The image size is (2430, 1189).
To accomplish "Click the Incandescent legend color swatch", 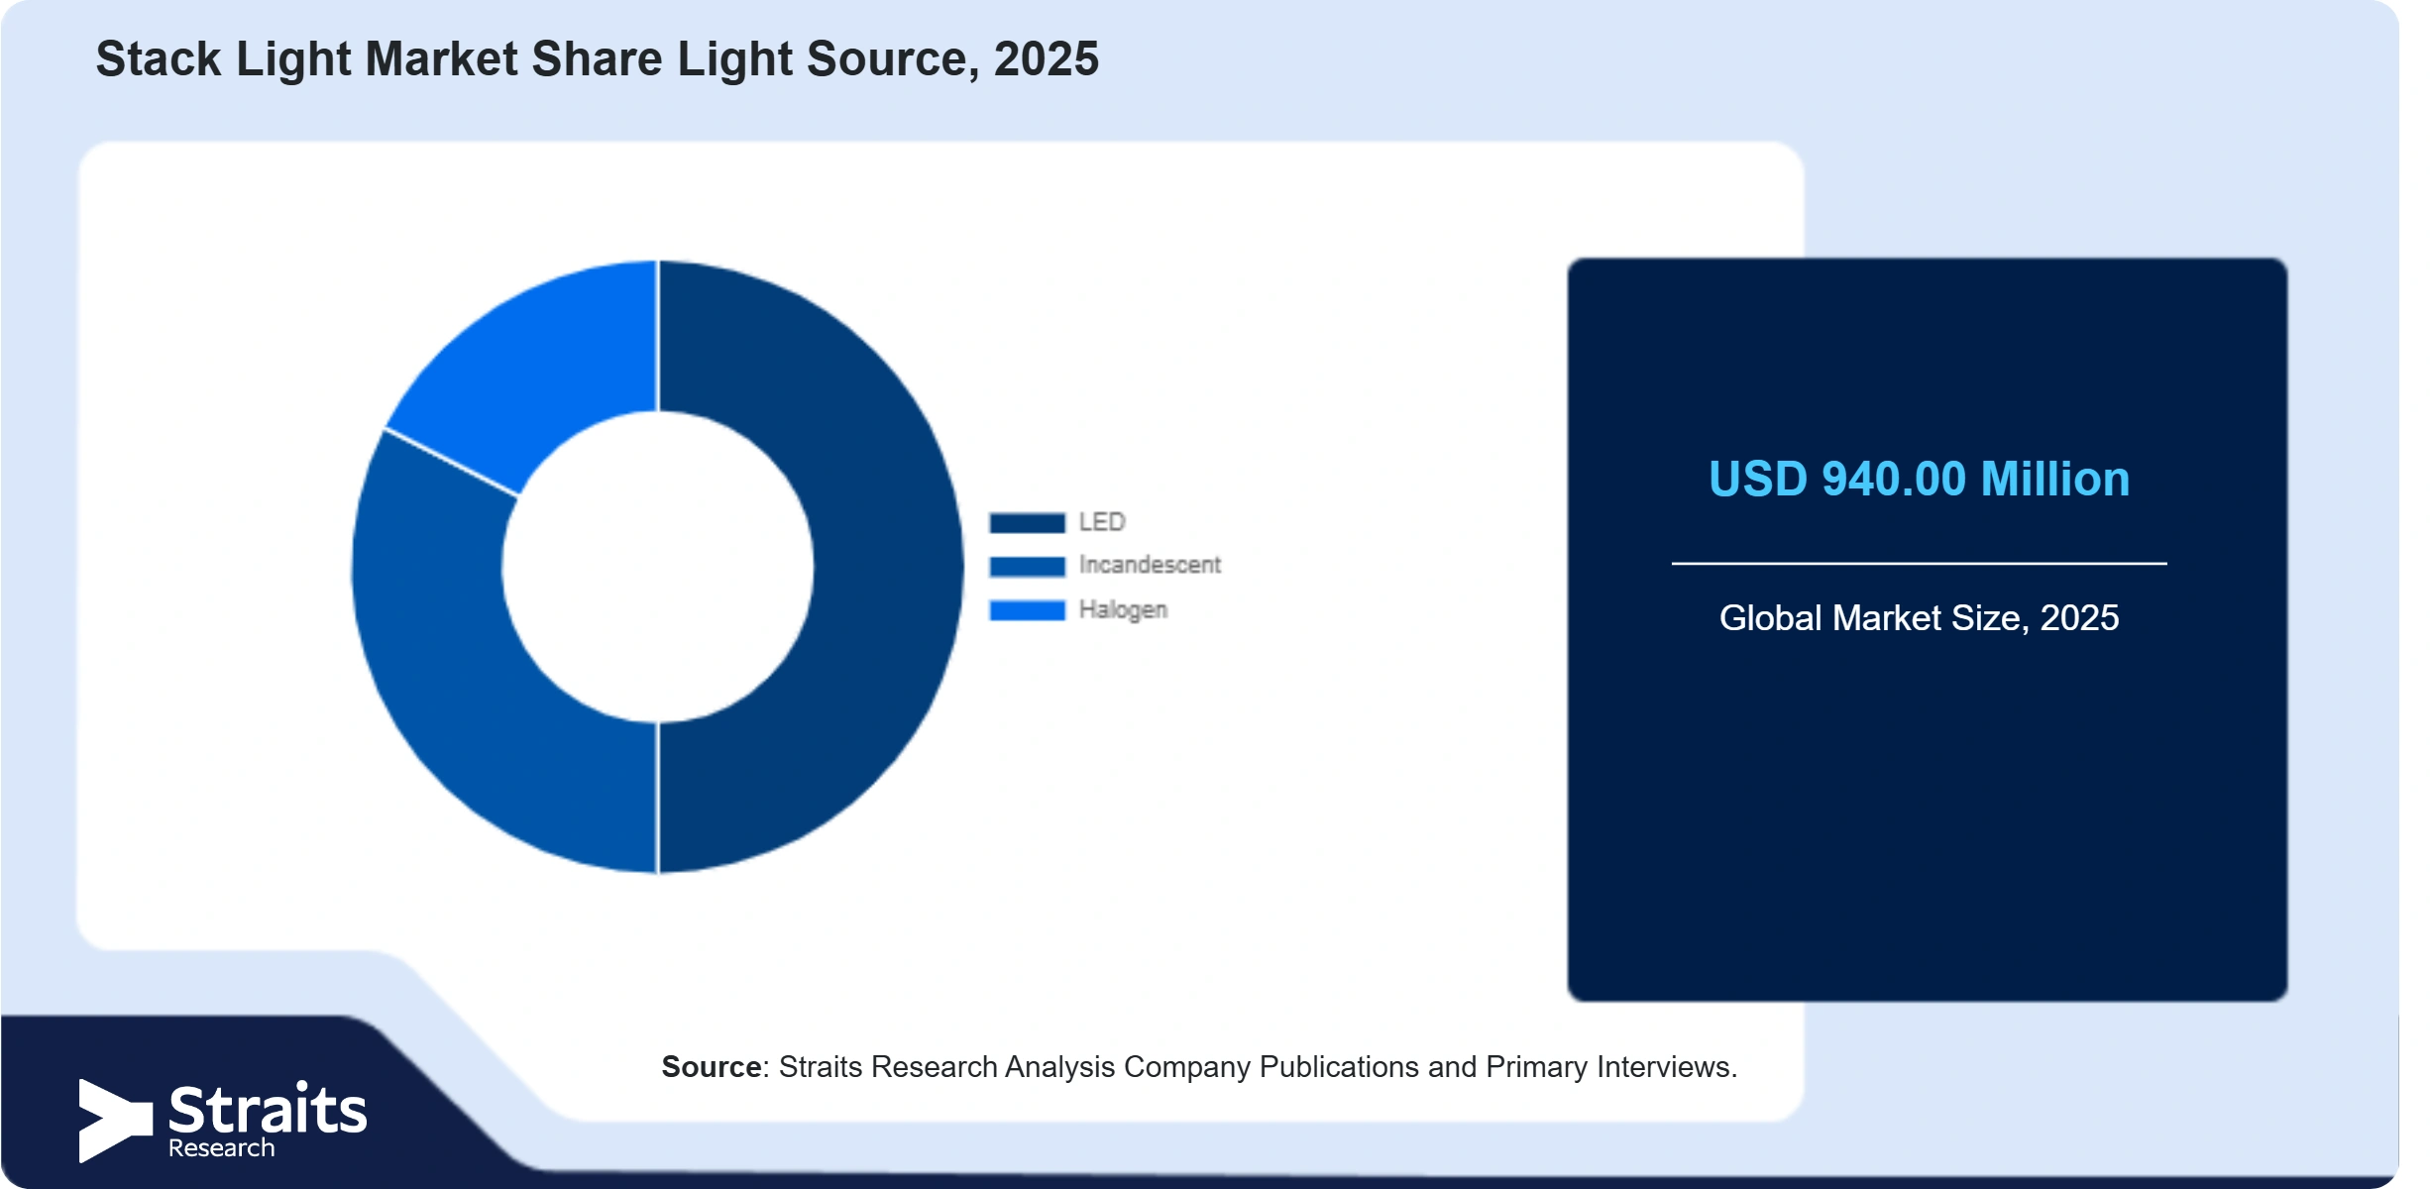I will [x=1027, y=566].
